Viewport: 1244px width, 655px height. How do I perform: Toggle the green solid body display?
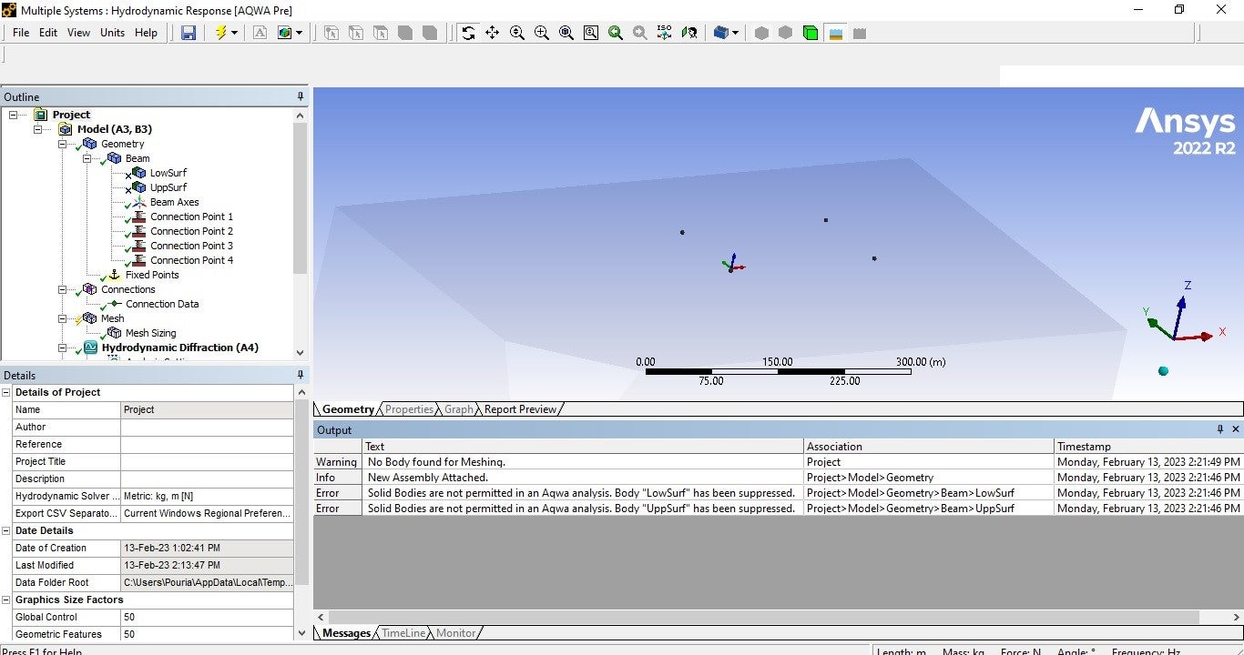811,33
